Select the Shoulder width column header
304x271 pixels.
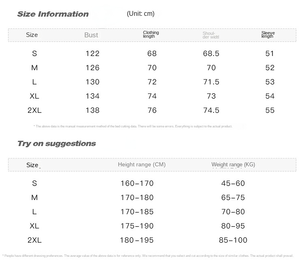pyautogui.click(x=211, y=35)
